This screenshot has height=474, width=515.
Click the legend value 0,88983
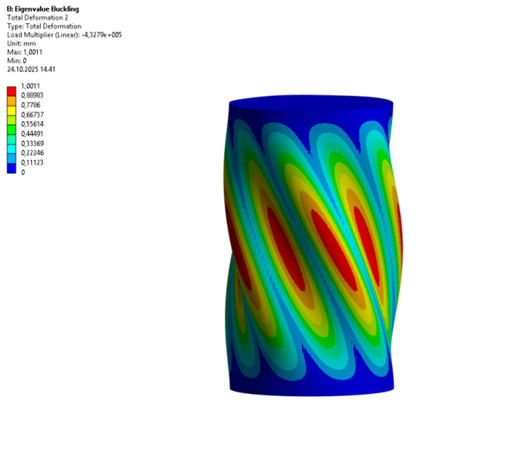point(32,95)
